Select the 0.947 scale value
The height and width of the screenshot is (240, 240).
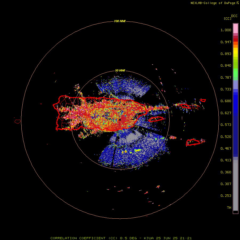coord(226,42)
